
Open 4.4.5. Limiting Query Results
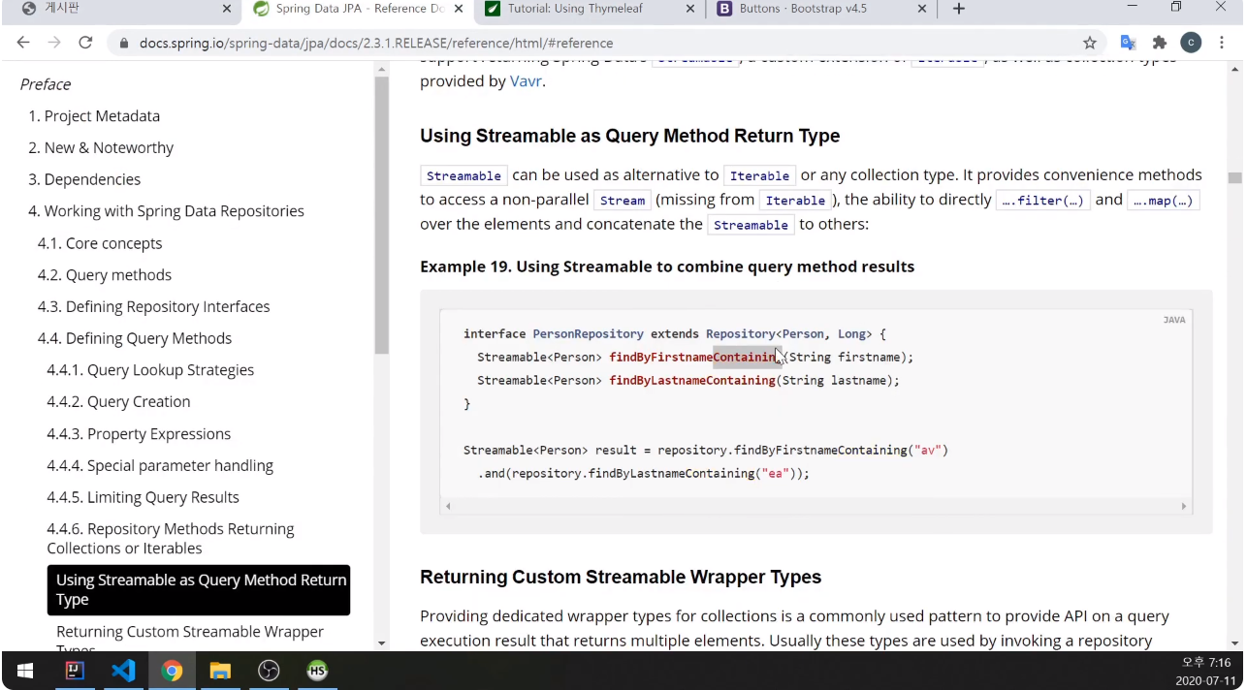tap(143, 497)
